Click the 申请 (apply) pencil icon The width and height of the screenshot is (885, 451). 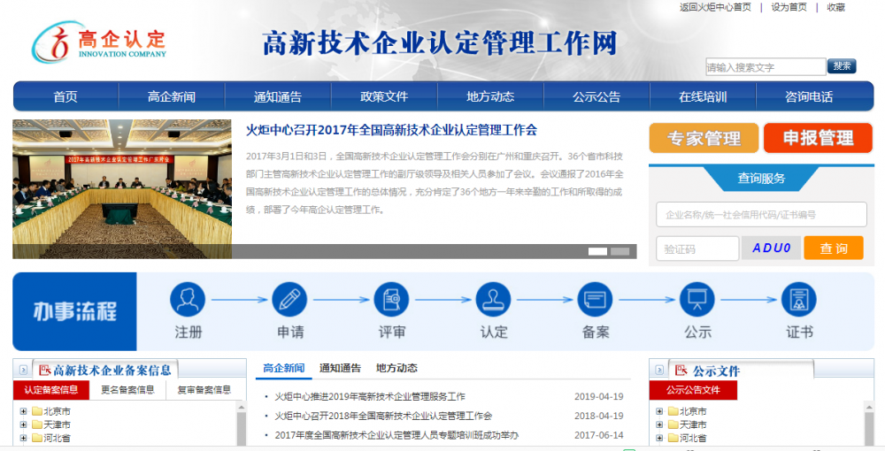click(289, 300)
